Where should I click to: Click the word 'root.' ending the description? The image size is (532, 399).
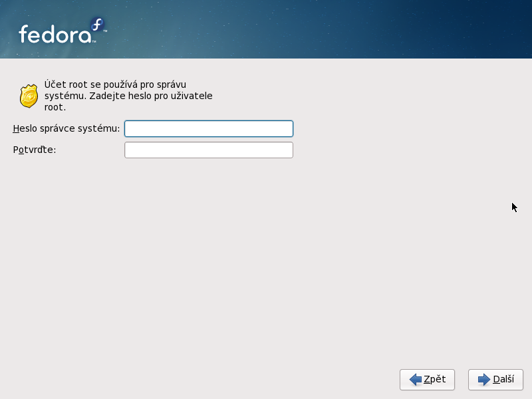pos(55,106)
